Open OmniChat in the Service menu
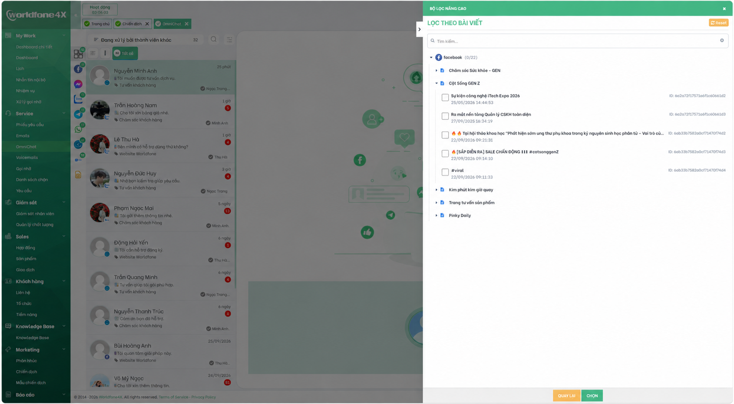734x404 pixels. (26, 147)
